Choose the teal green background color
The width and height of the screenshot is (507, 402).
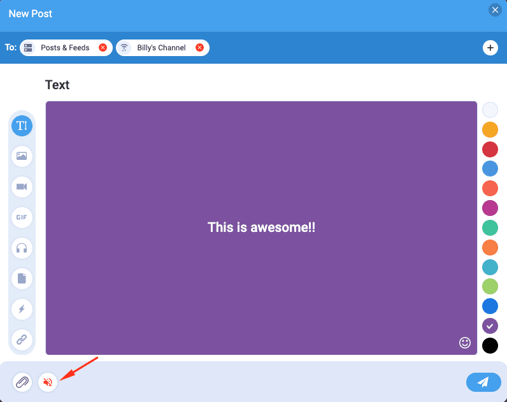pos(490,227)
